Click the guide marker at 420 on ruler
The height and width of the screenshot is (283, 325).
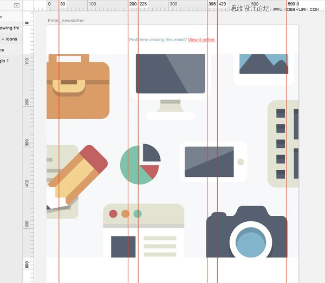pyautogui.click(x=222, y=4)
